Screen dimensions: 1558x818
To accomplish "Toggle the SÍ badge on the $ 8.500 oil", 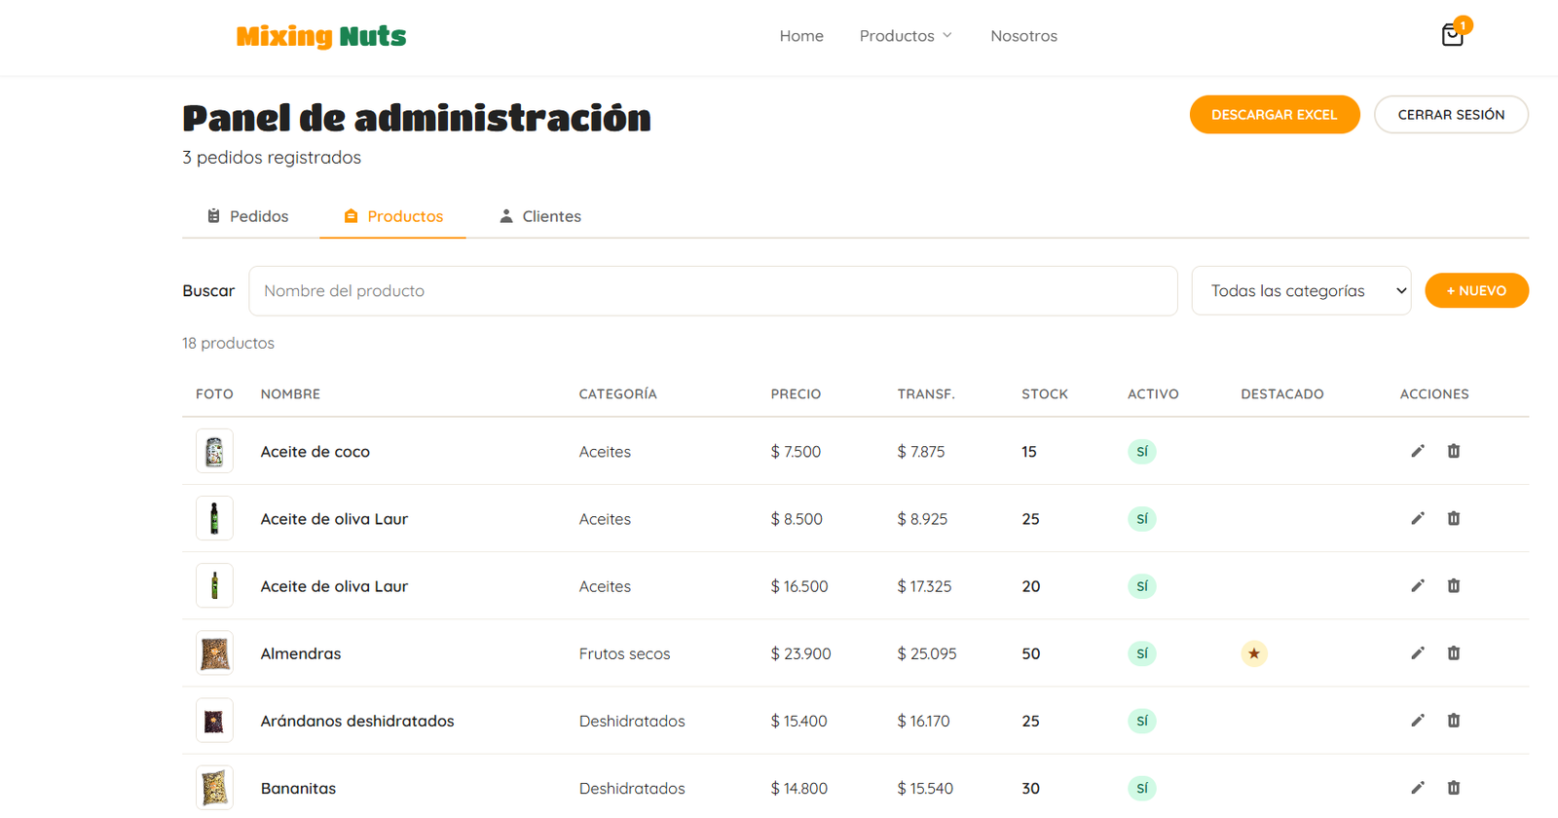I will point(1142,519).
